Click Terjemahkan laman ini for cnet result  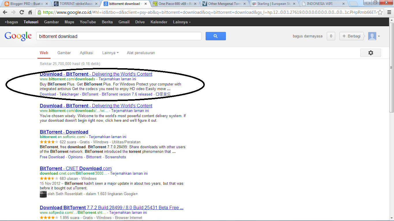tap(129, 174)
